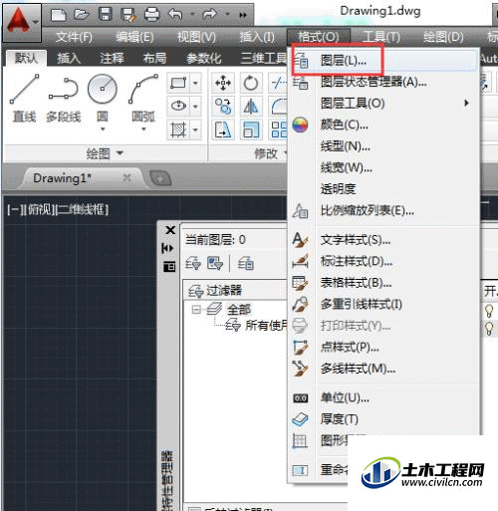Open the Rectangle tool dropdown arrow
The height and width of the screenshot is (511, 498).
(x=195, y=83)
